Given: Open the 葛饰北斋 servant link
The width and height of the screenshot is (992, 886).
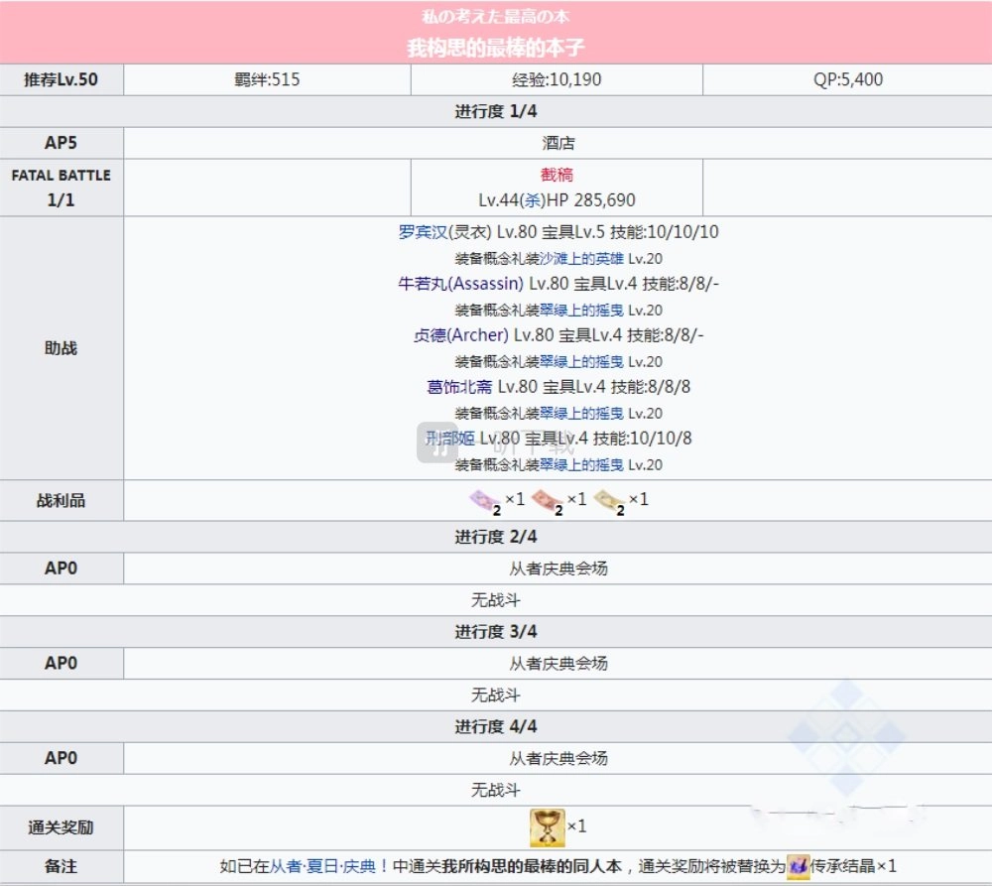Looking at the screenshot, I should tap(459, 387).
